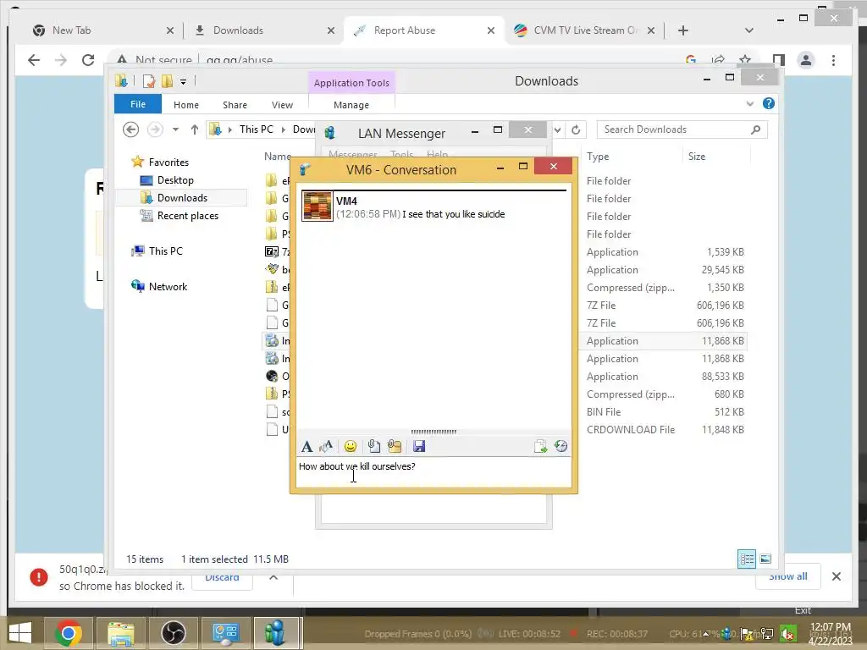
Task: Click the '29,545 KB' size cell
Action: pyautogui.click(x=723, y=270)
